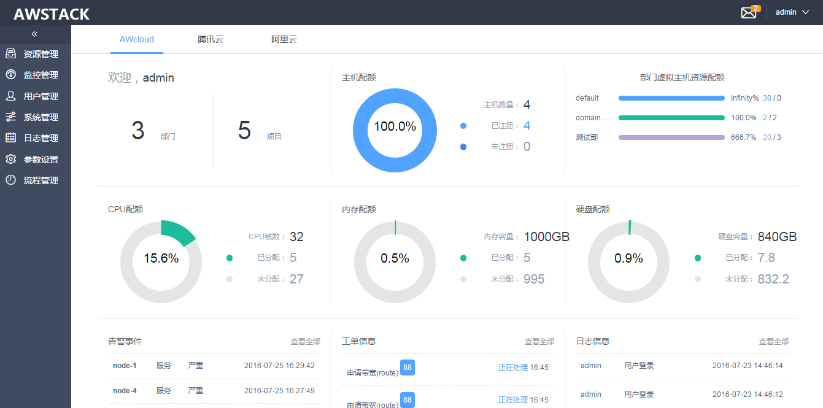823x408 pixels.
Task: Open the admin user dropdown menu
Action: (792, 12)
